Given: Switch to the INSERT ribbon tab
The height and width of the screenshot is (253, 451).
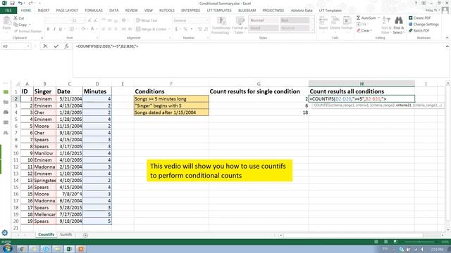Looking at the screenshot, I should point(44,11).
